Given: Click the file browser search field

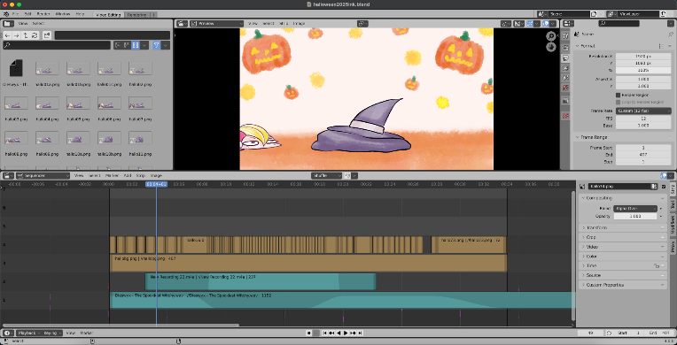Looking at the screenshot, I should tap(57, 45).
